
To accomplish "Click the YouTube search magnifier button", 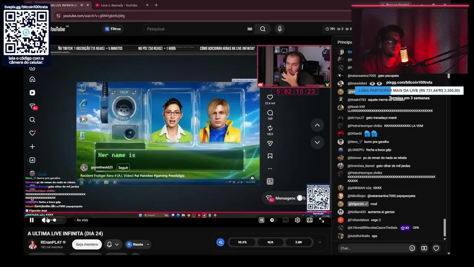I will (x=263, y=29).
